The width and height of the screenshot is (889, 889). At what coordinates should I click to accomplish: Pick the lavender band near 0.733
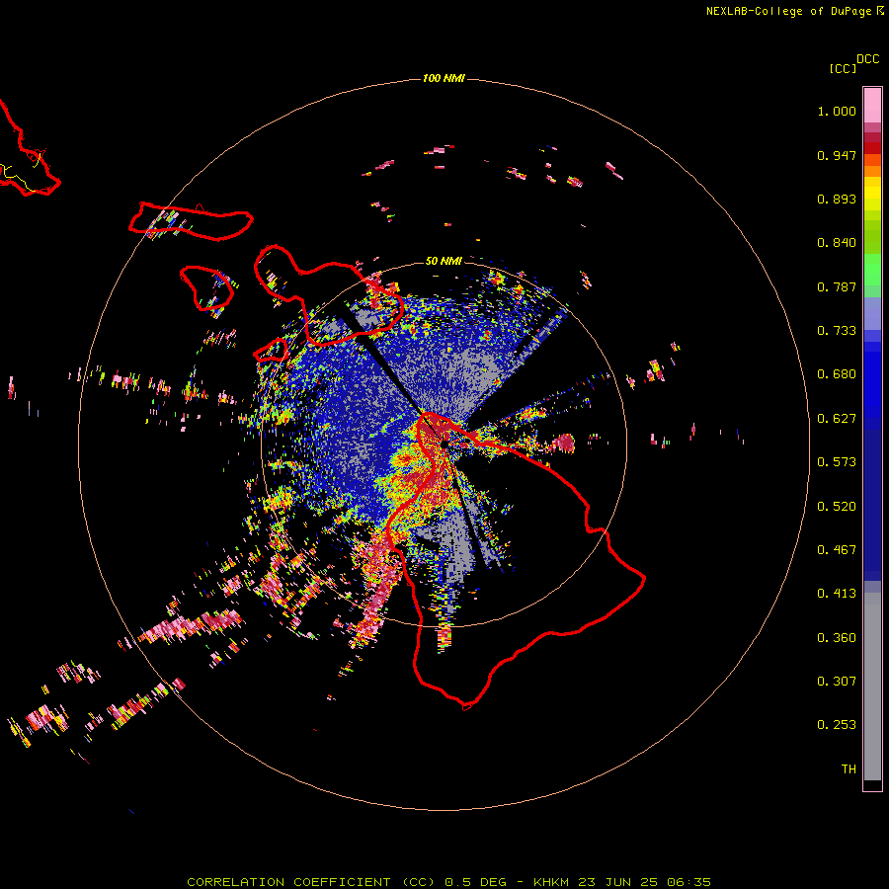coord(872,314)
